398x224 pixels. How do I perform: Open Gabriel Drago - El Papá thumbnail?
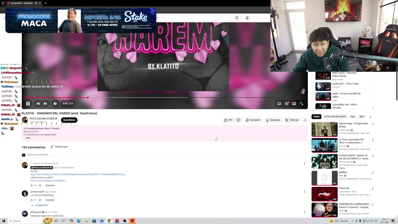click(324, 129)
